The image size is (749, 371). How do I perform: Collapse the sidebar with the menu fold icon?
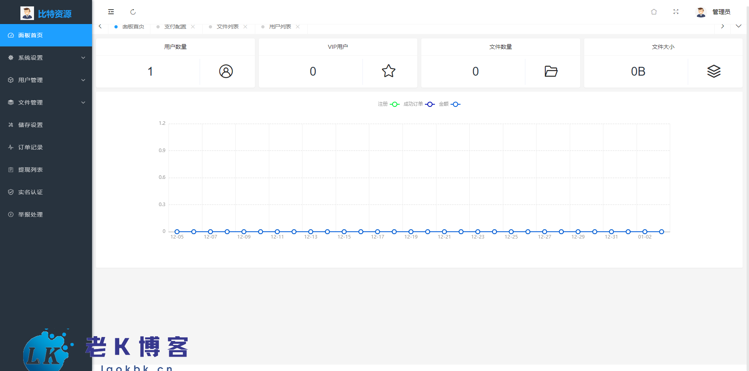[111, 12]
